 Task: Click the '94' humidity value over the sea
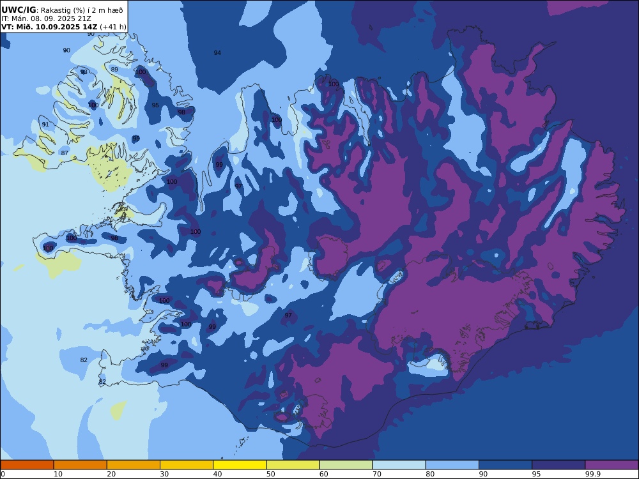click(218, 52)
